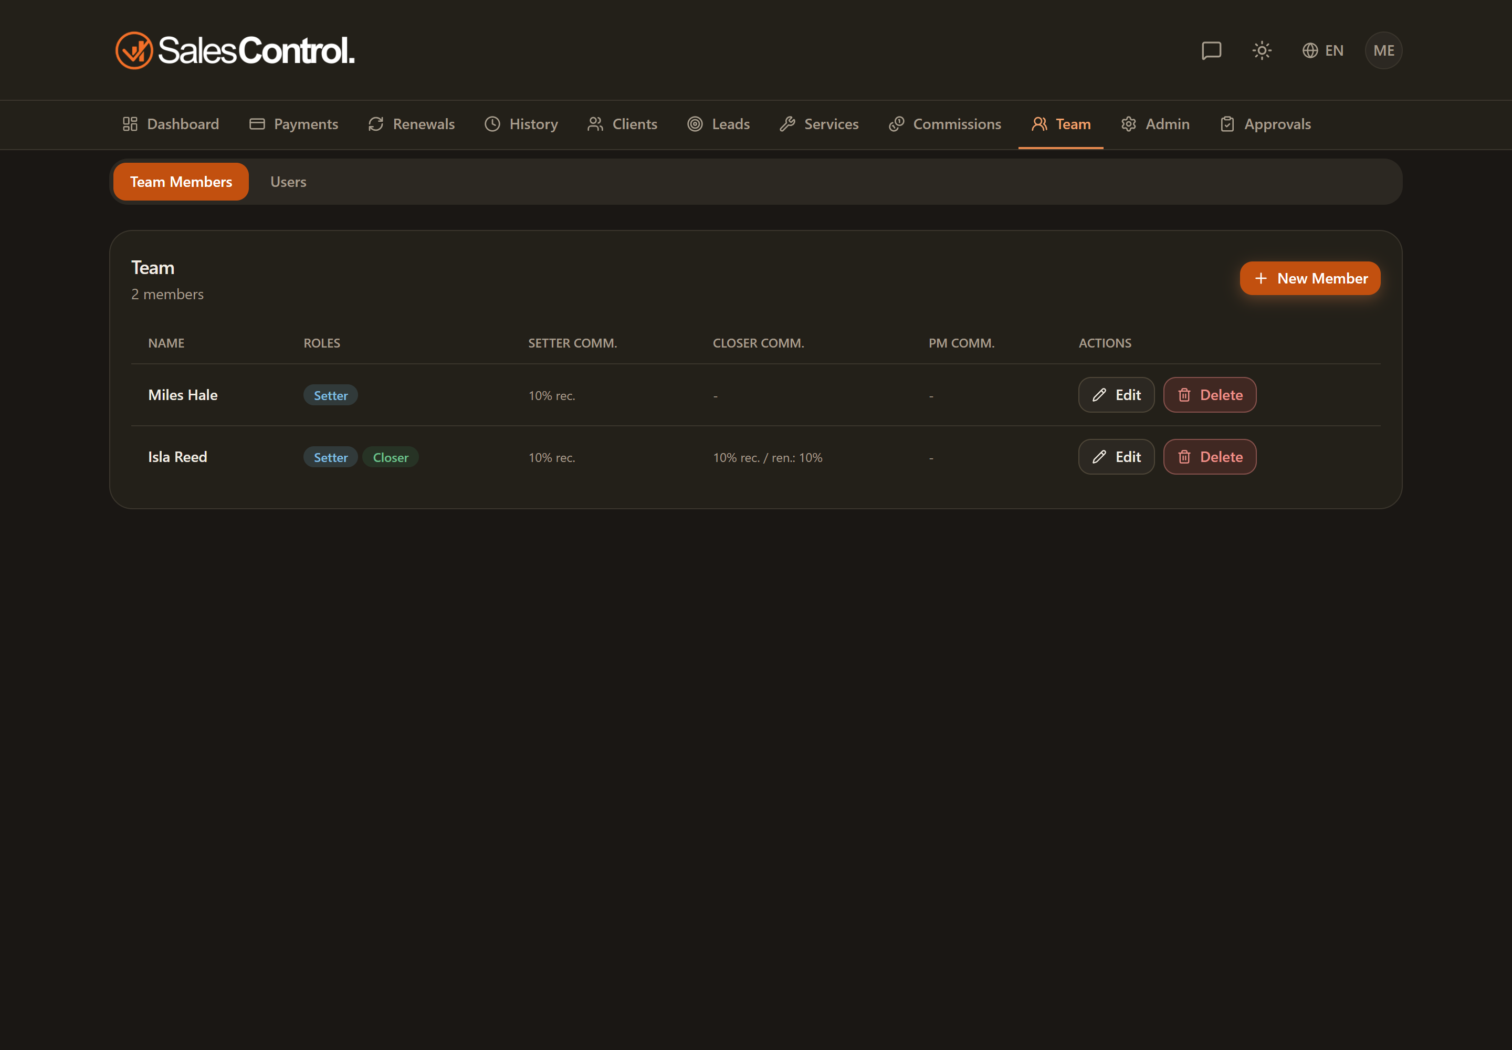Select the Team tab
The width and height of the screenshot is (1512, 1050).
pyautogui.click(x=1060, y=124)
